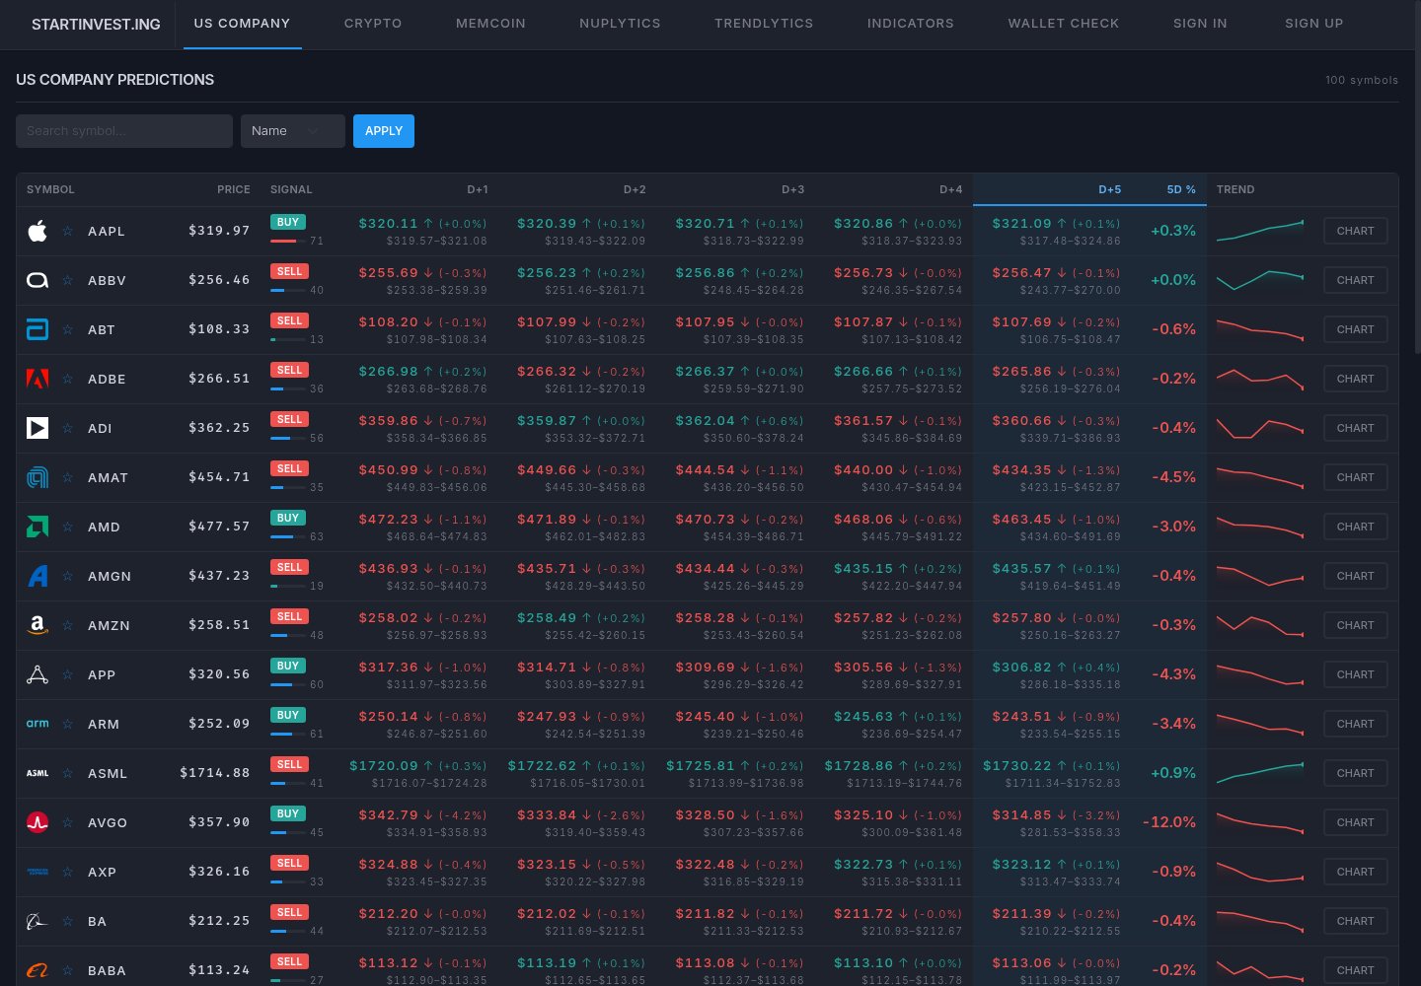Screen dimensions: 1421x986
Task: Toggle favorite star next to AMAT
Action: pyautogui.click(x=68, y=477)
